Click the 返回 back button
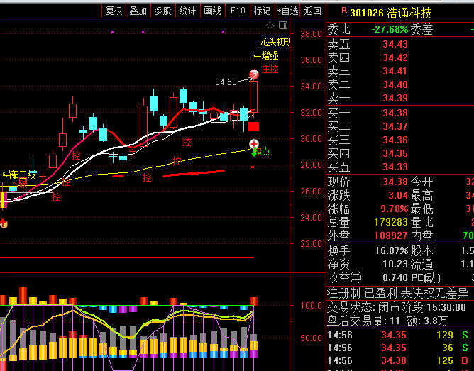The height and width of the screenshot is (371, 474). pos(312,11)
